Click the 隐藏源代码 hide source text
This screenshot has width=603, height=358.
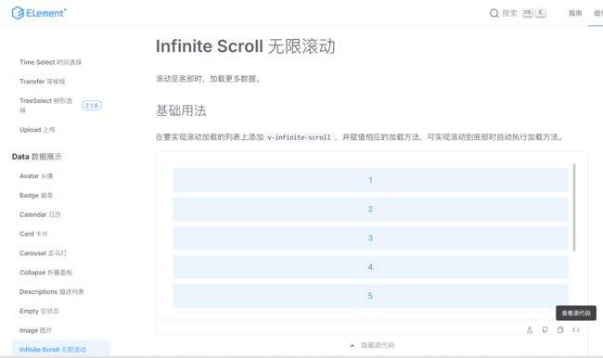click(x=378, y=345)
